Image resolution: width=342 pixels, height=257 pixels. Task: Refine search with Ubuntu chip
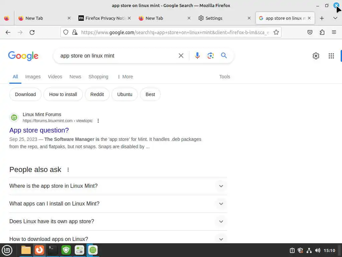(x=125, y=94)
